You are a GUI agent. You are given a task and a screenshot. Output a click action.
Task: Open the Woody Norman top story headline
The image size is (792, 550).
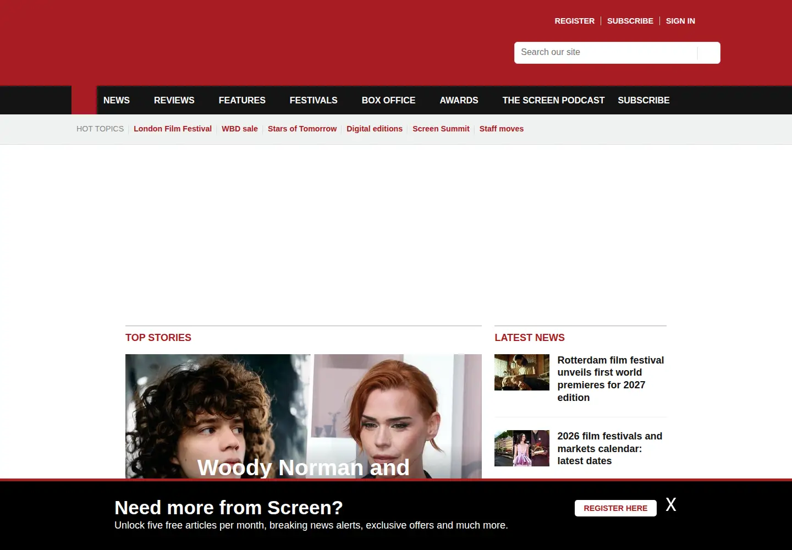click(304, 468)
